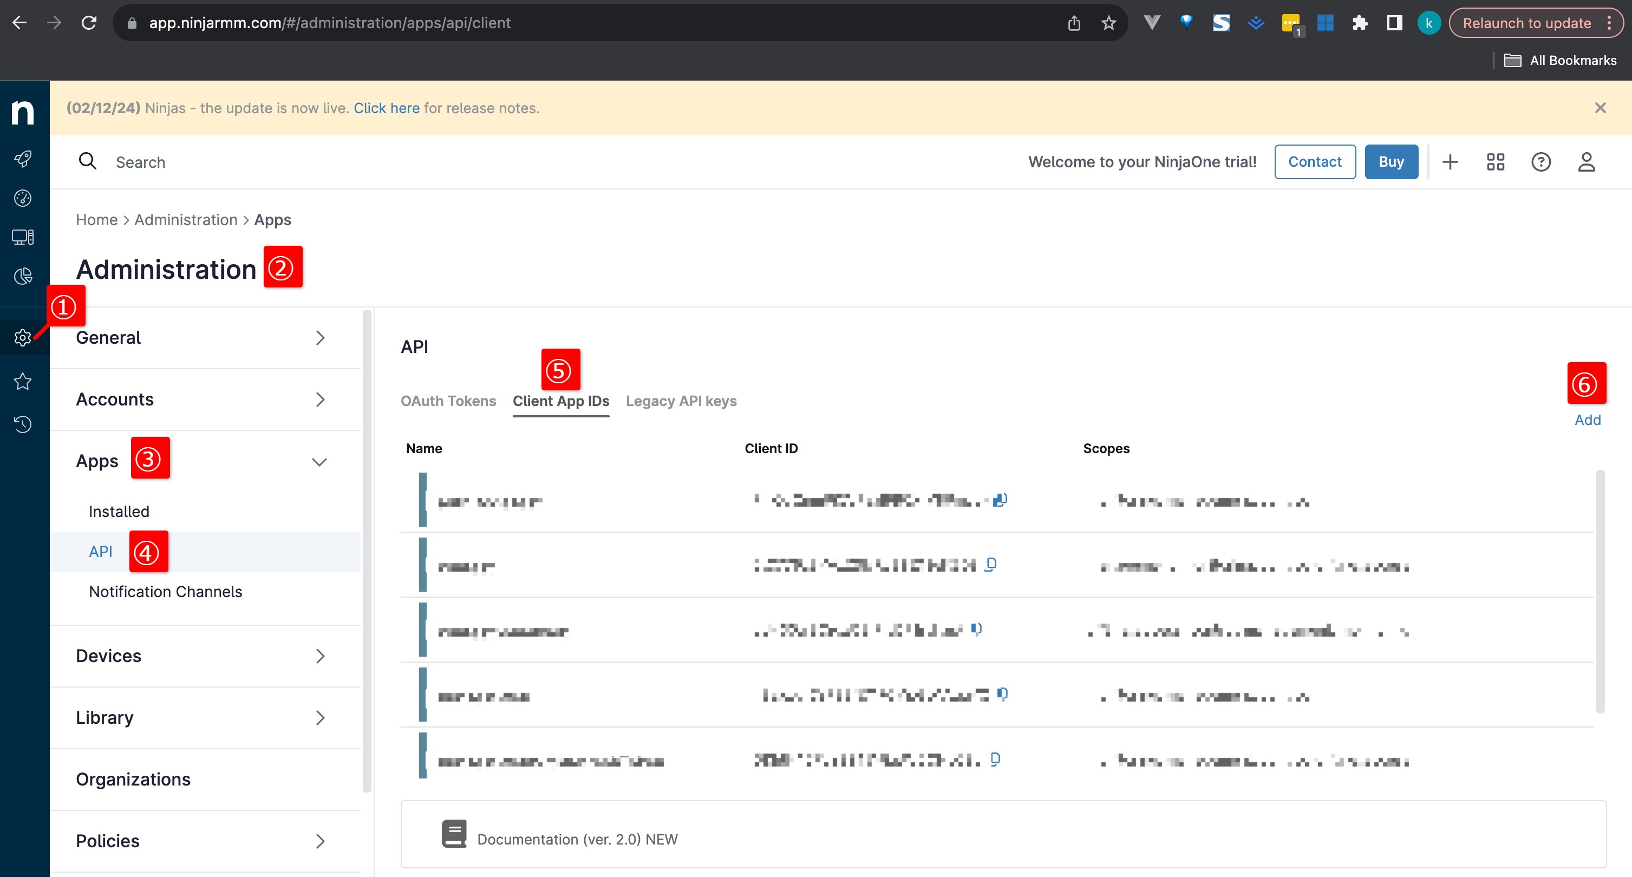Click the NinjaOne logo in sidebar
1632x877 pixels.
click(23, 112)
